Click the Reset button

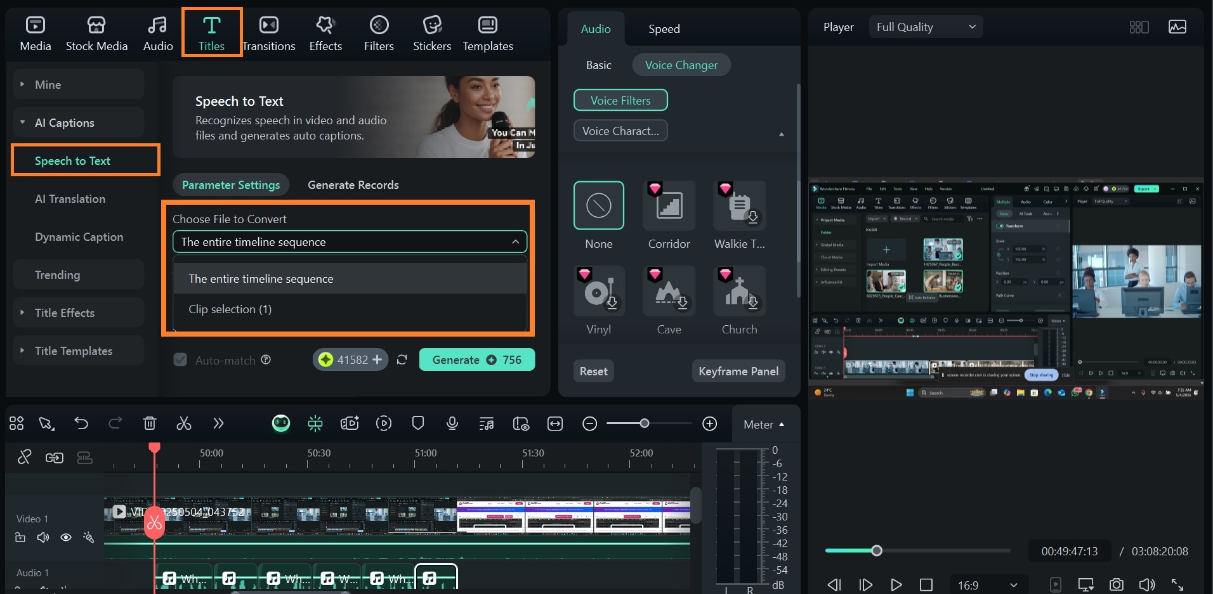pos(593,371)
